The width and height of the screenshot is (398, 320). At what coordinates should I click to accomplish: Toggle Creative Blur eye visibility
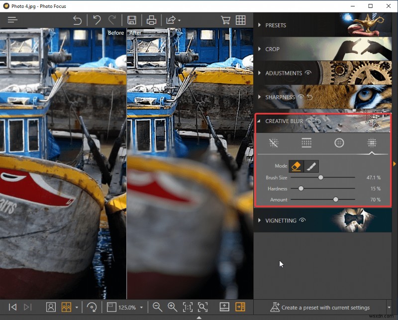coord(309,121)
